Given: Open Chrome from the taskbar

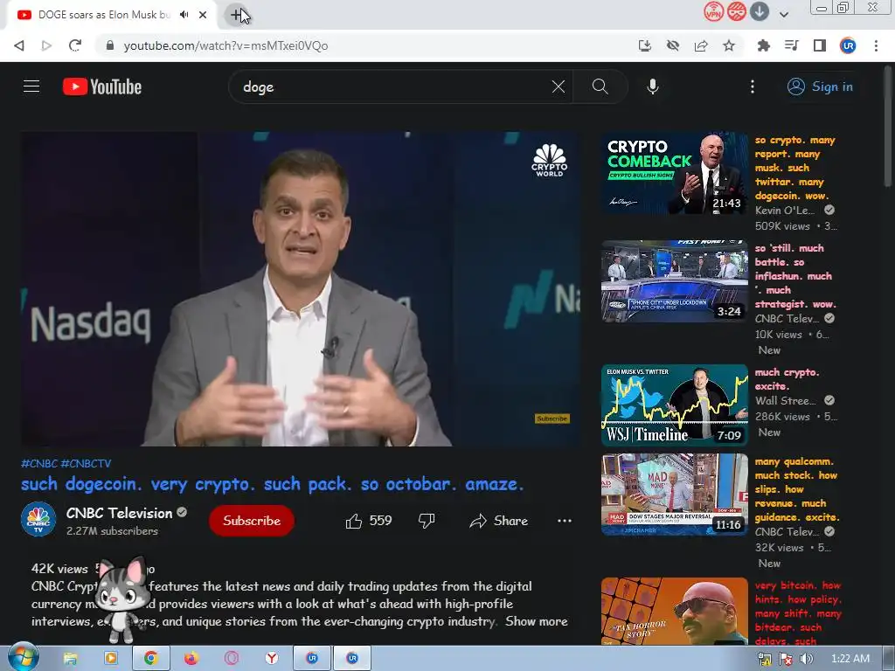Looking at the screenshot, I should point(150,659).
